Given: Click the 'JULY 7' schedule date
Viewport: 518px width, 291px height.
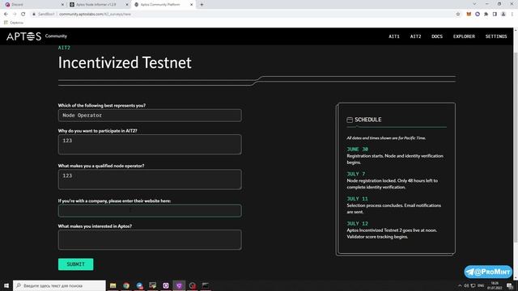Looking at the screenshot, I should tap(356, 174).
